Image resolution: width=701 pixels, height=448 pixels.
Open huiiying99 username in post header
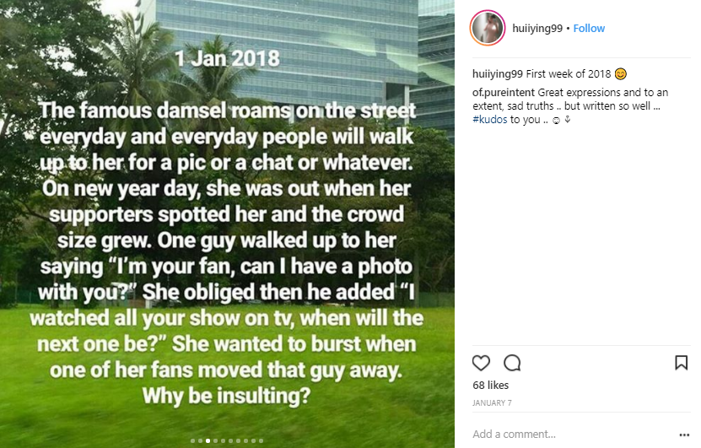(537, 28)
